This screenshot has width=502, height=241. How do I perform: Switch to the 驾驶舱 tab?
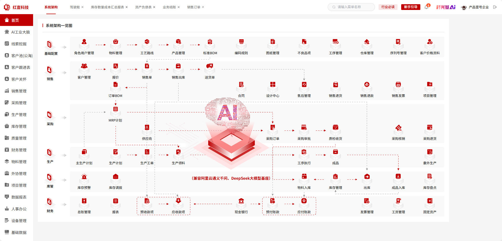pos(74,7)
